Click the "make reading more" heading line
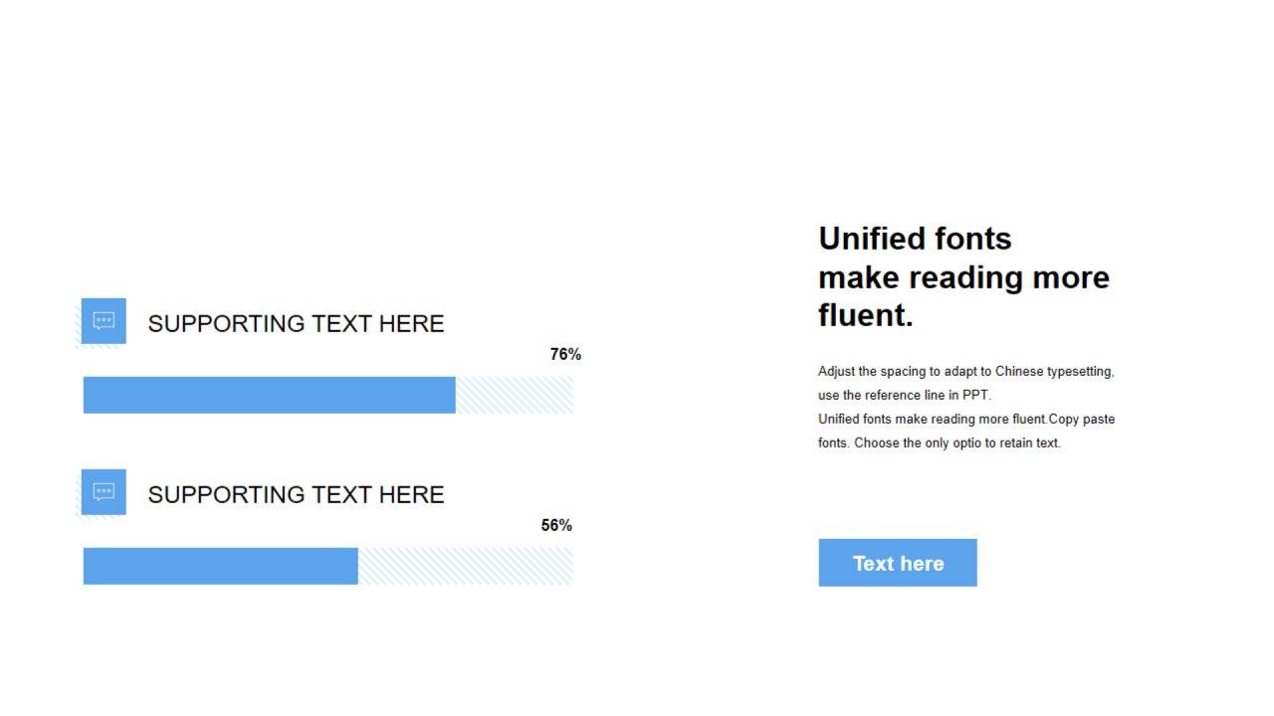Viewport: 1274px width, 716px height. [x=963, y=277]
